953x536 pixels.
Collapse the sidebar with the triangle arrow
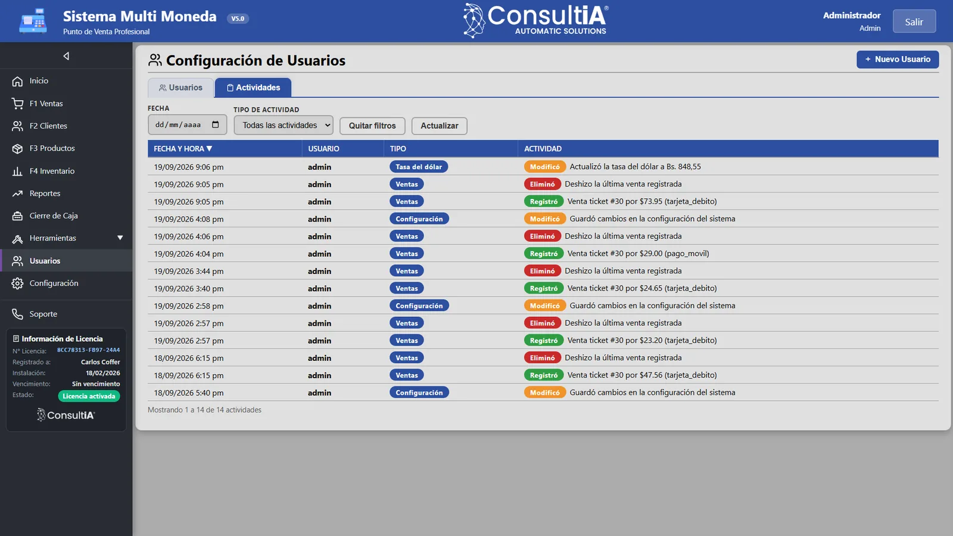point(66,56)
